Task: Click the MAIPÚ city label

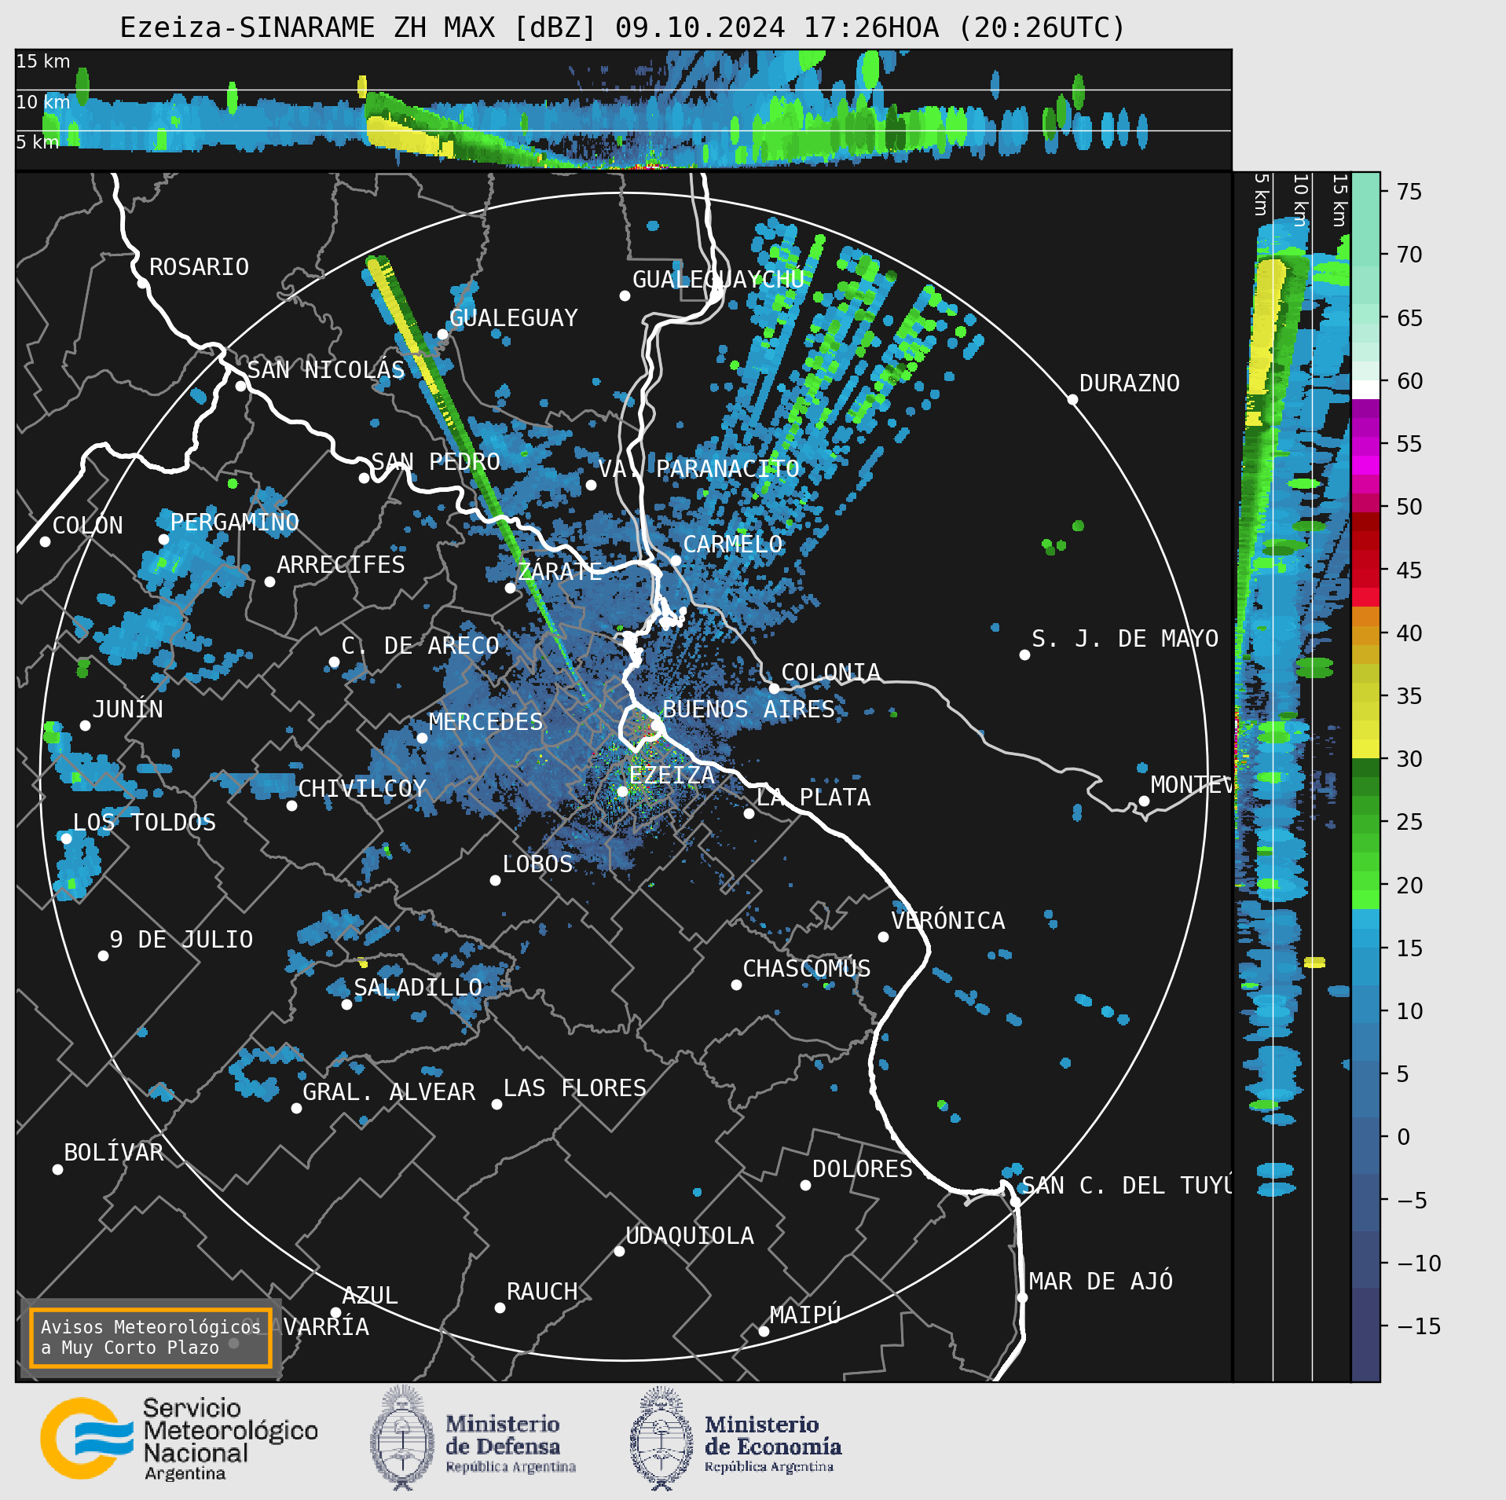Action: (805, 1315)
